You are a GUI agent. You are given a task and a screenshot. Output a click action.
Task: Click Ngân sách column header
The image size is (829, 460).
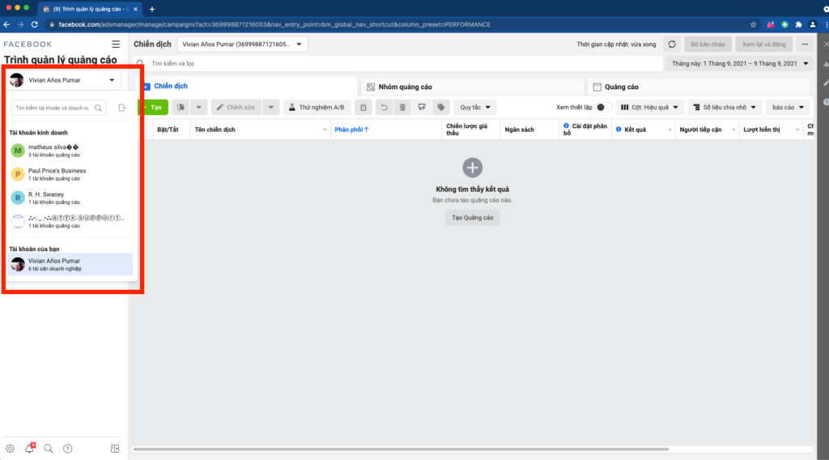(529, 130)
